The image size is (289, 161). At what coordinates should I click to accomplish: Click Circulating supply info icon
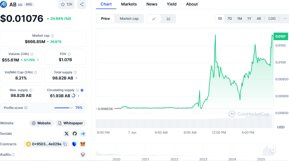(x=77, y=90)
